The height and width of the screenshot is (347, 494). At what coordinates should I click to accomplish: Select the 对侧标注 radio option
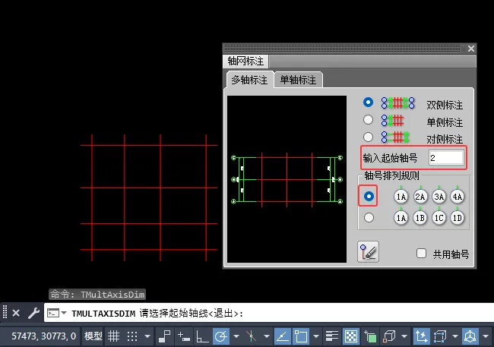368,137
